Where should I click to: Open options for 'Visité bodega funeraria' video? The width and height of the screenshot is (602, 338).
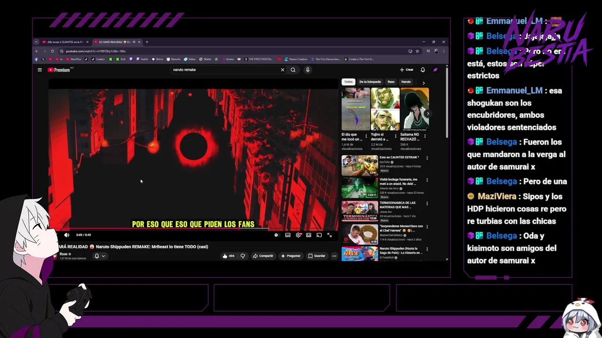(x=427, y=180)
